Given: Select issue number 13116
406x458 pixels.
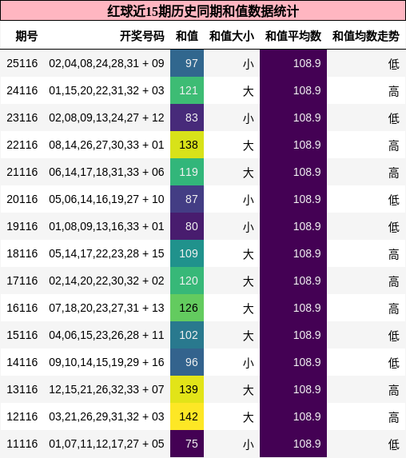Looking at the screenshot, I should click(x=22, y=389).
